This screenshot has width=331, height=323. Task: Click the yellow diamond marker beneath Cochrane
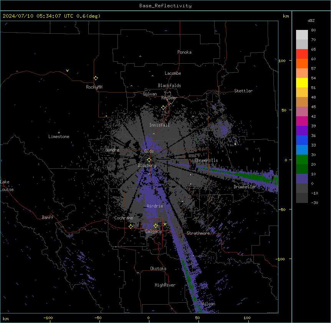[x=131, y=226]
